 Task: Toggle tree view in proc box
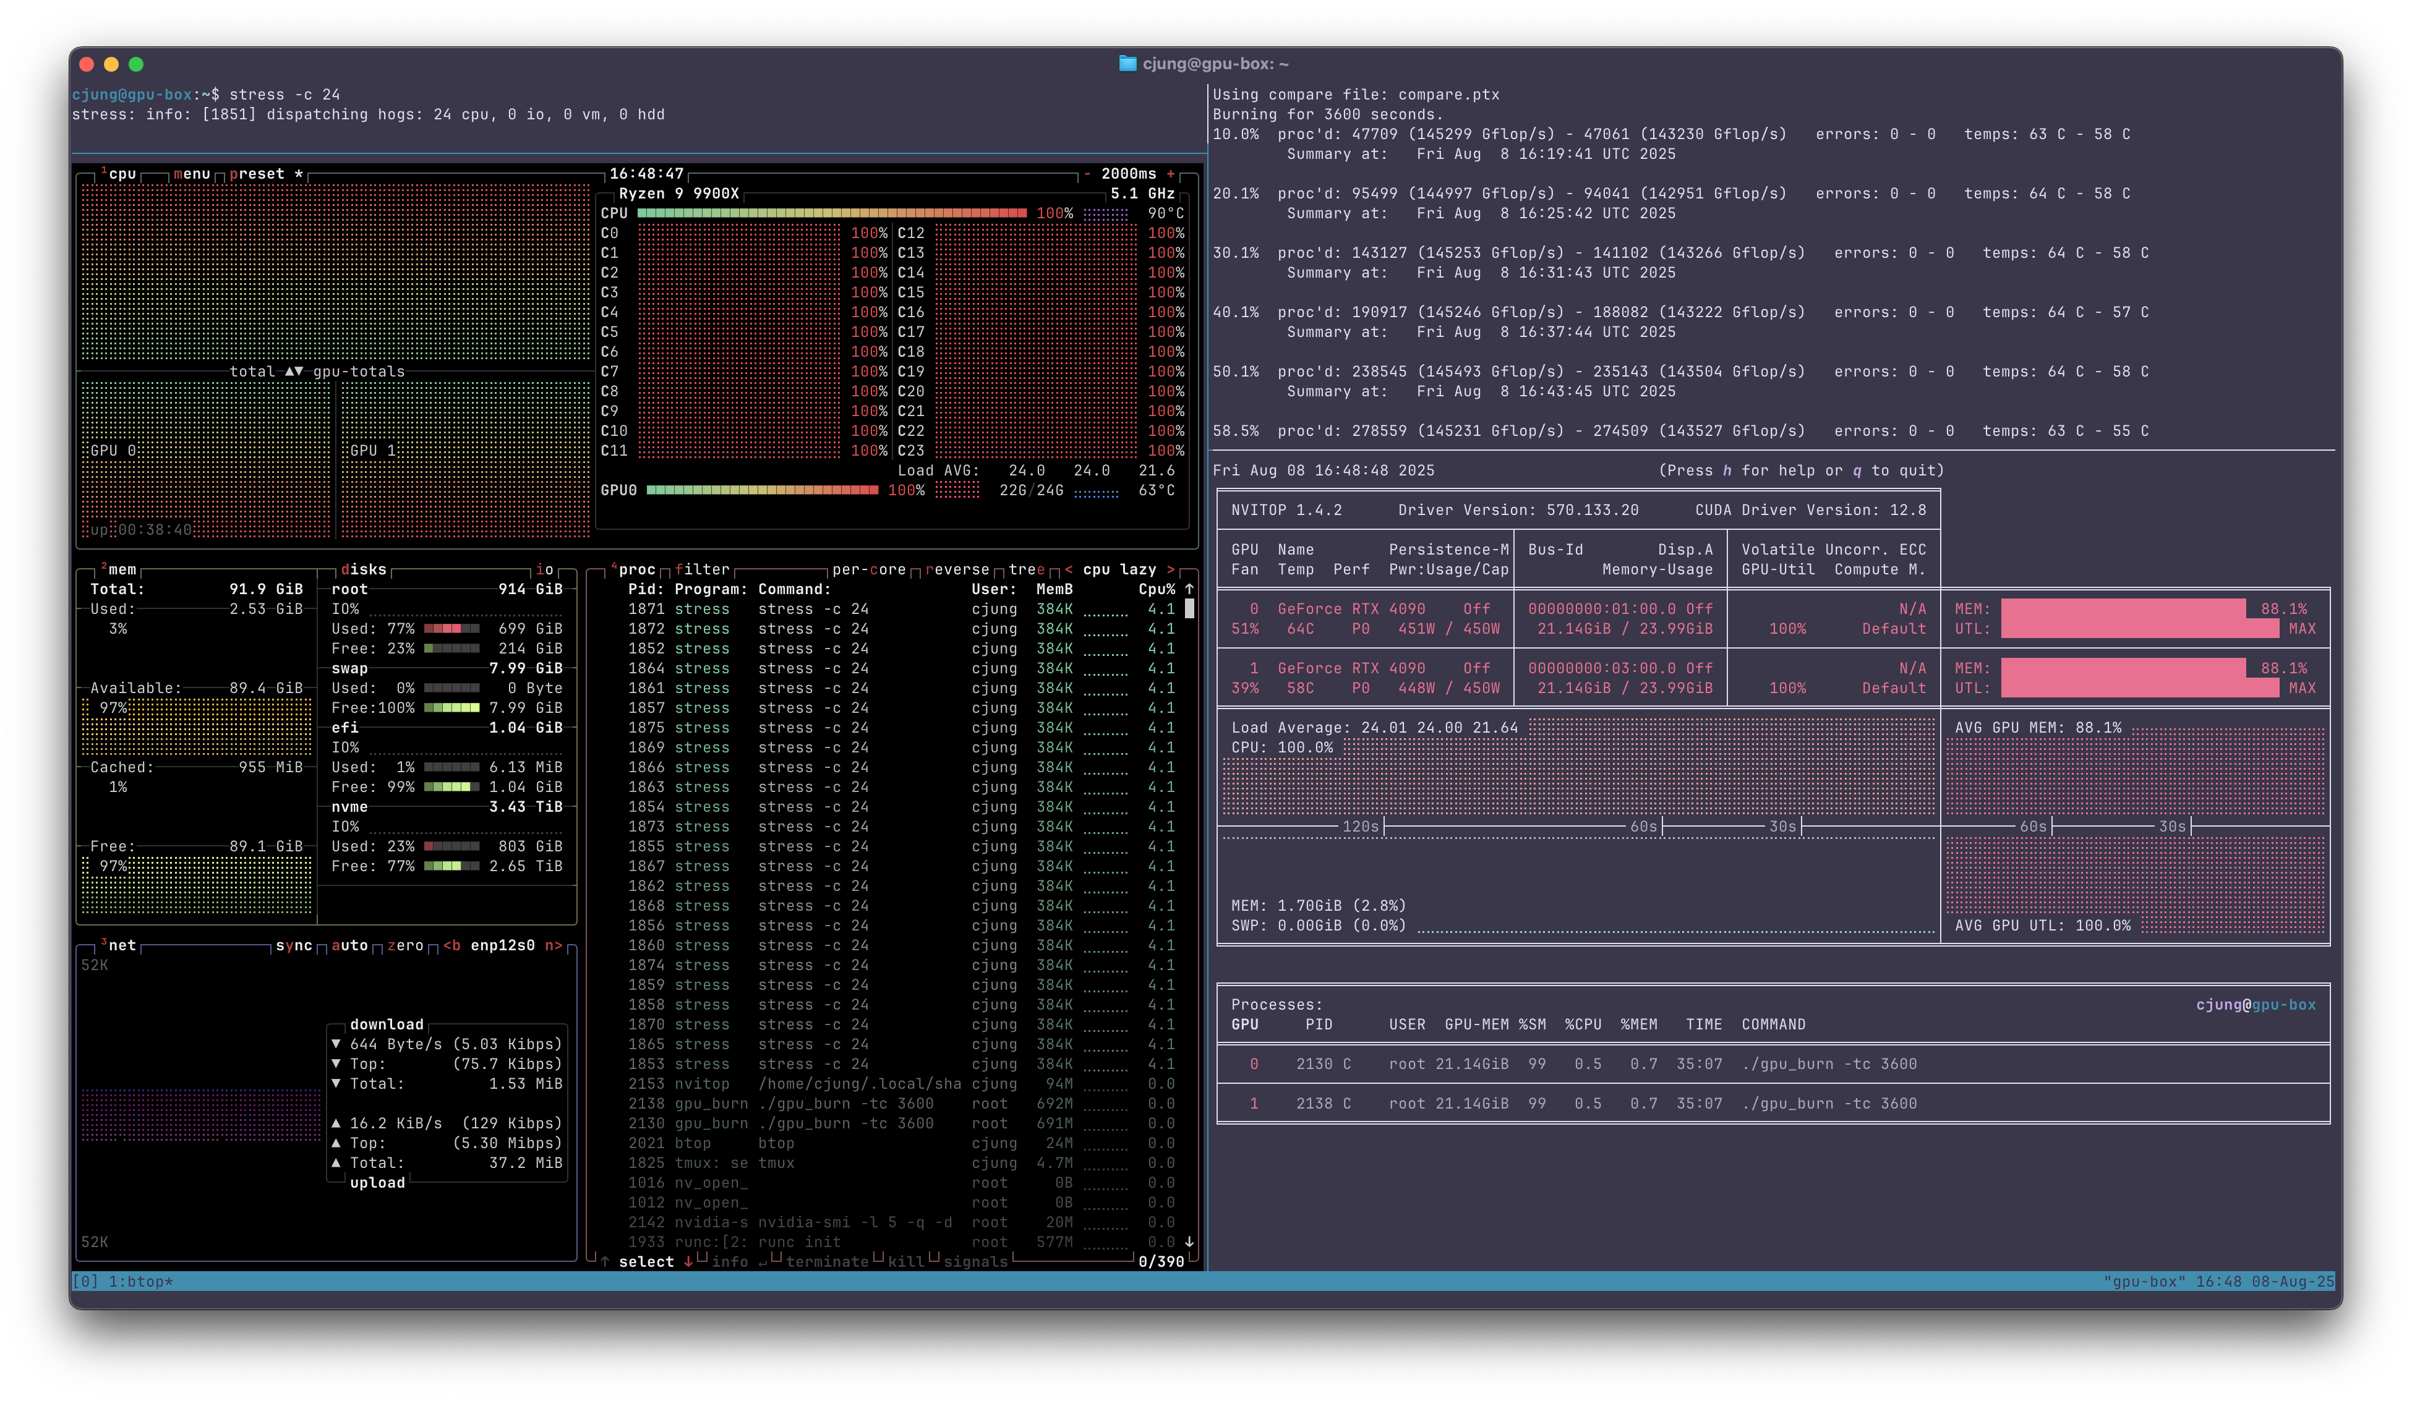tap(1026, 569)
